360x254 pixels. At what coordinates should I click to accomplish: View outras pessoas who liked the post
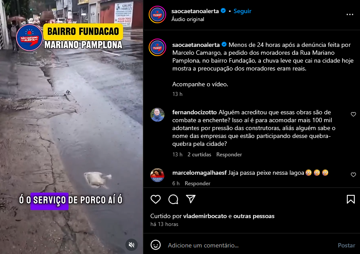coord(254,216)
